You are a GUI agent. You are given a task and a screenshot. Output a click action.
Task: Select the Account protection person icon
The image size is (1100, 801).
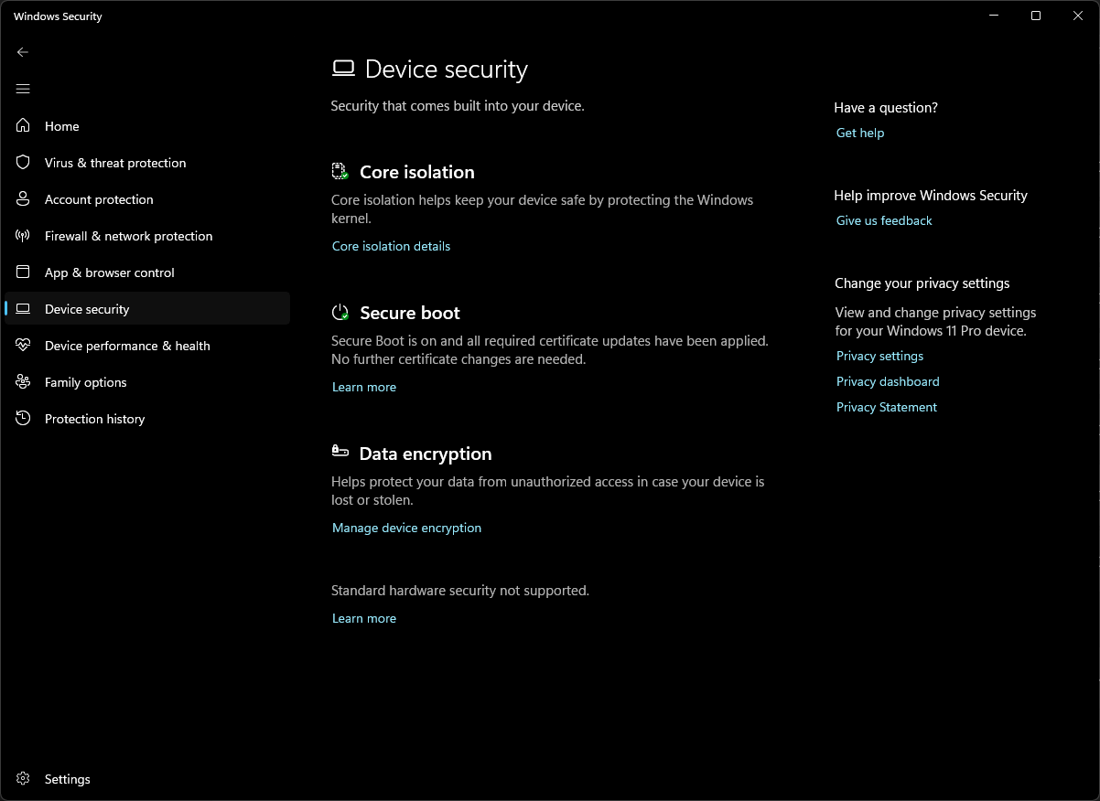(x=23, y=199)
